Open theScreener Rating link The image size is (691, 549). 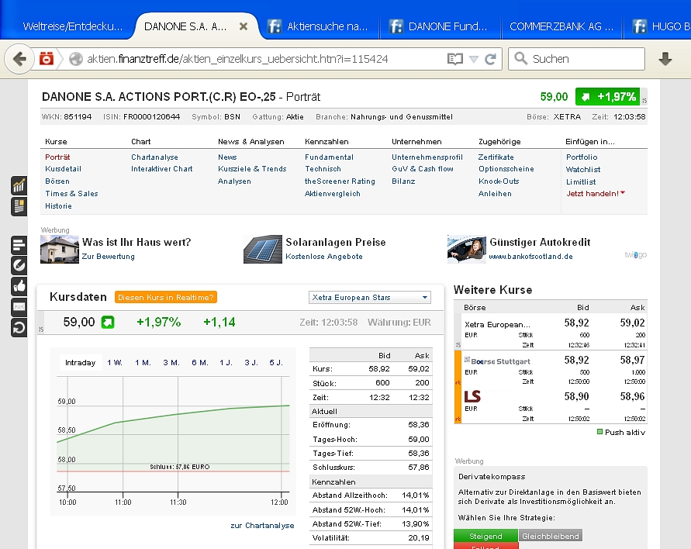click(340, 181)
